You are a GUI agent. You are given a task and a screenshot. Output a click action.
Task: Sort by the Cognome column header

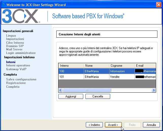[x=122, y=66]
